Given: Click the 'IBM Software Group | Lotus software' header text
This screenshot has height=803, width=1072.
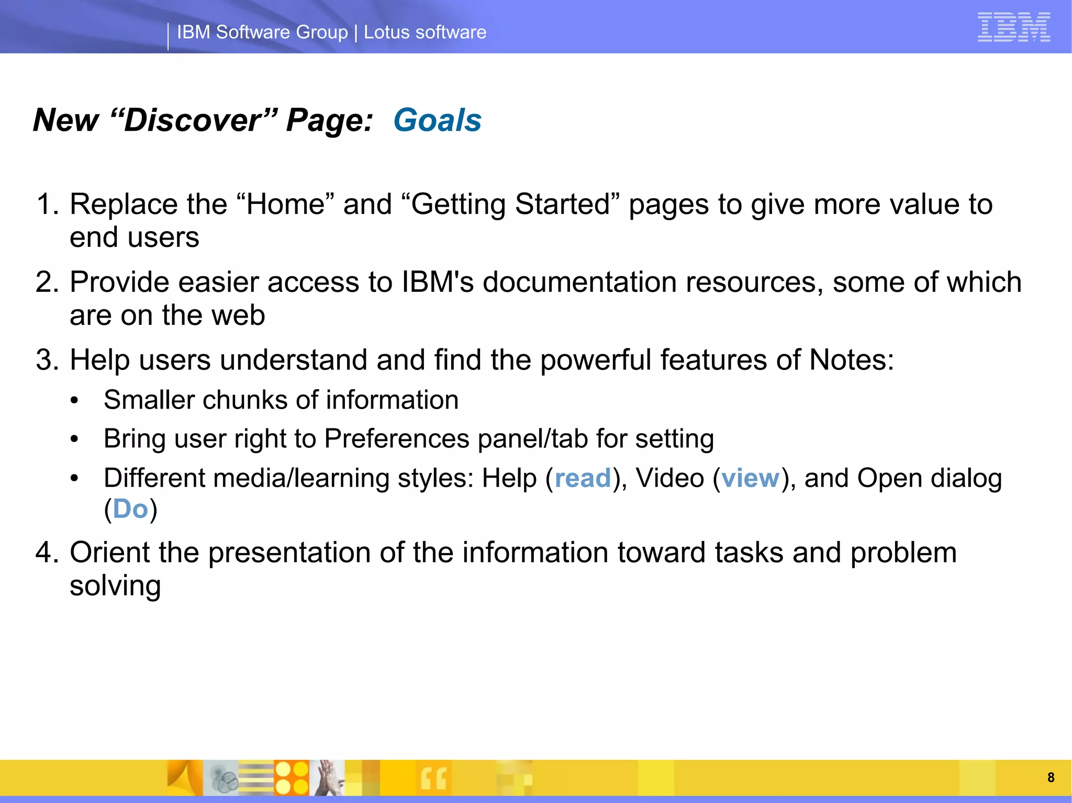Looking at the screenshot, I should tap(331, 32).
